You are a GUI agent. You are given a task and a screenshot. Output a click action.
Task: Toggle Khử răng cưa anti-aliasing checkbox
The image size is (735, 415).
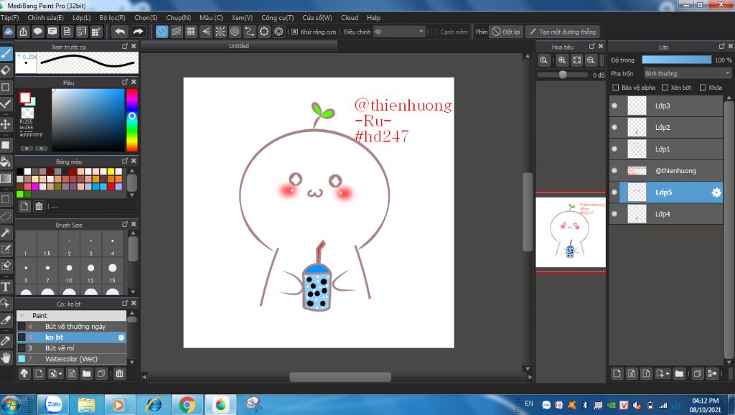tap(294, 32)
